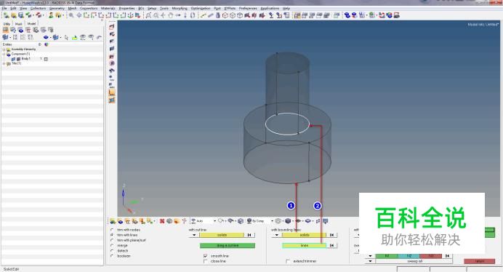Switch to the Model browser tab
The width and height of the screenshot is (503, 272).
[31, 24]
